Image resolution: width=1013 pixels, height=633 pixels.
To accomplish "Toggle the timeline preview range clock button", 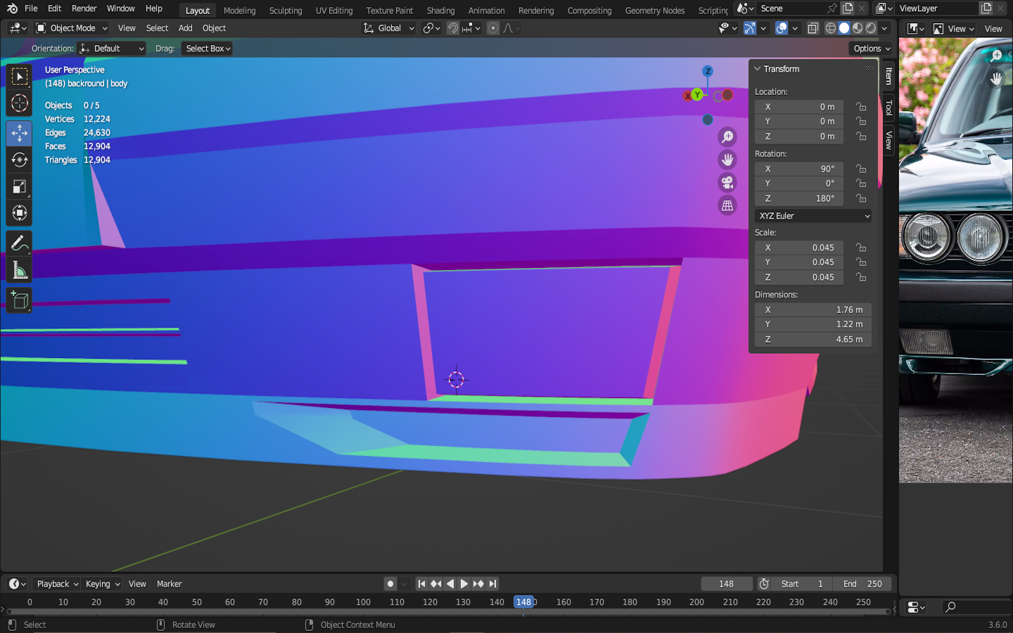I will point(764,584).
